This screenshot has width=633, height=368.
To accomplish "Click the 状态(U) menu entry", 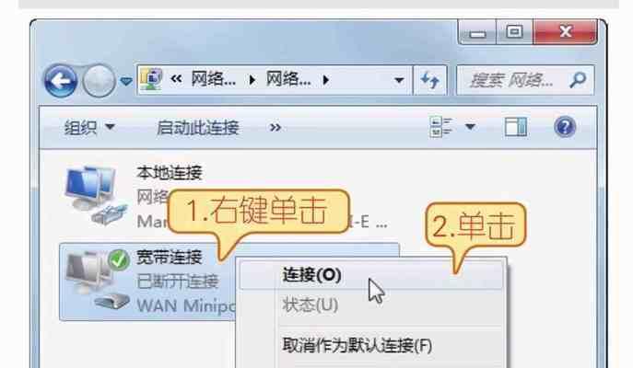I will click(310, 305).
